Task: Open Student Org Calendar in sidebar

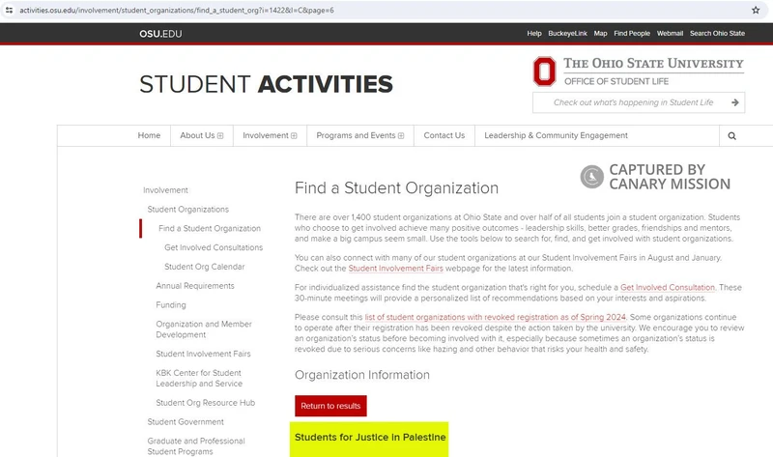Action: coord(204,267)
